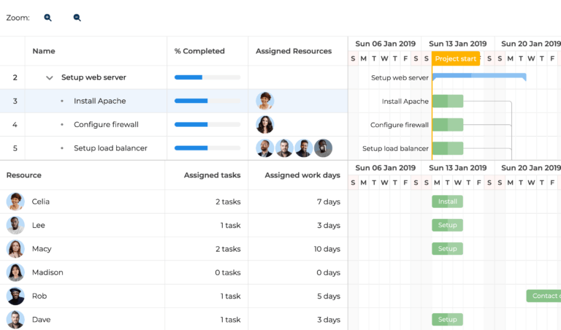Click Lee's Setup assignment bar

[447, 226]
